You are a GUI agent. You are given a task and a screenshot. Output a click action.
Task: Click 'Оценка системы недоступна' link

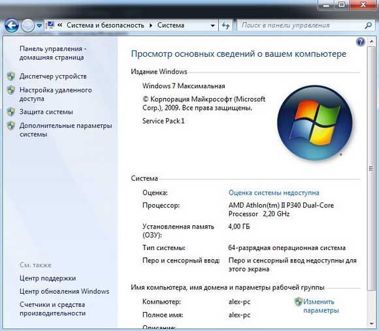[x=274, y=193]
